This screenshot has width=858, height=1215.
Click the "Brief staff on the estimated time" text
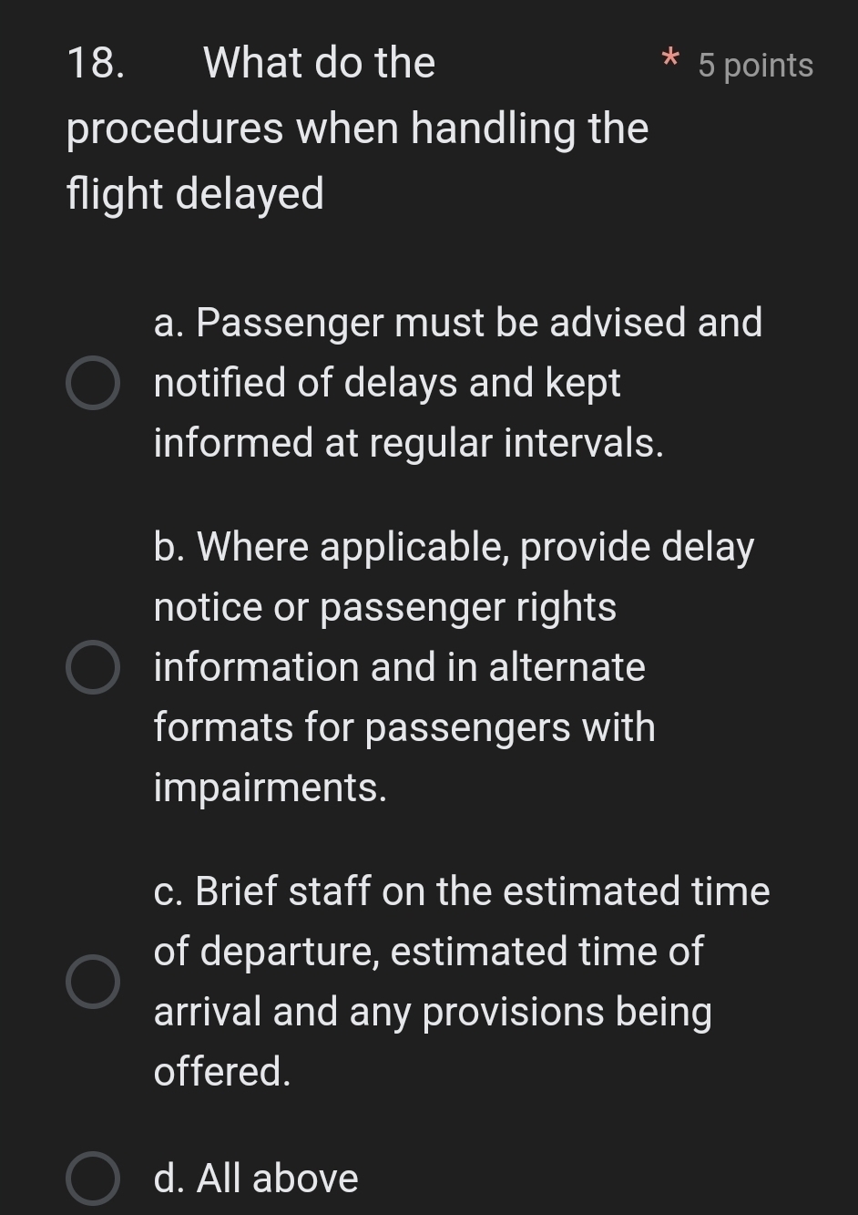[462, 891]
